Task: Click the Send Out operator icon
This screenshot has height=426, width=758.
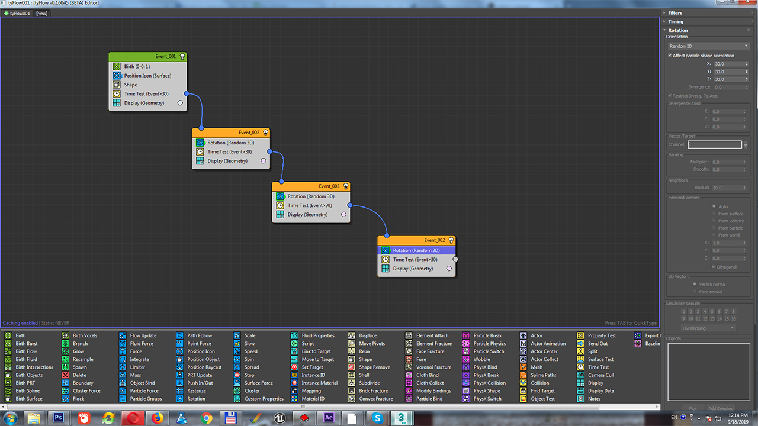Action: (580, 344)
